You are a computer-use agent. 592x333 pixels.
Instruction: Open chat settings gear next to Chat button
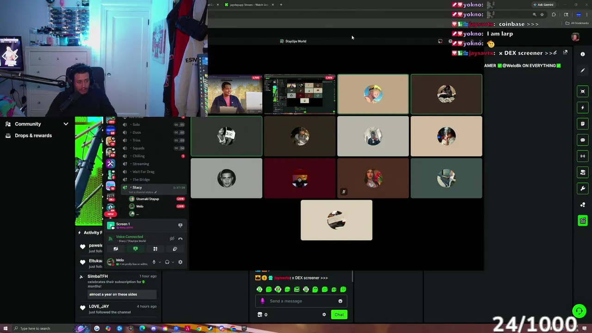(324, 314)
